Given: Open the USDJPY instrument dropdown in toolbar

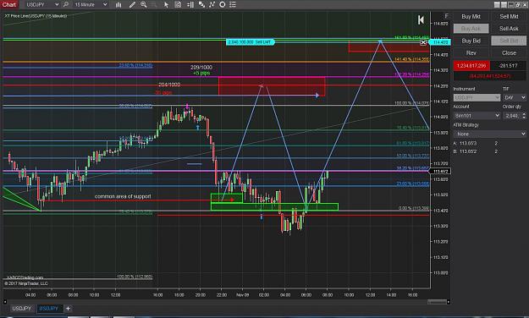Looking at the screenshot, I should tap(41, 4).
